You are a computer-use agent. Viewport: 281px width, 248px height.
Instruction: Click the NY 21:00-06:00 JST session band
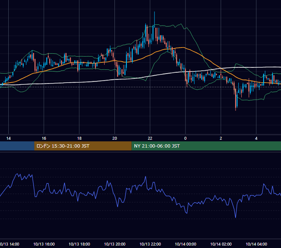coord(206,146)
